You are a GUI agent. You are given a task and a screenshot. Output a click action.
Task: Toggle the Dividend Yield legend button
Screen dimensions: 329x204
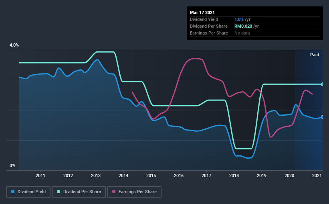click(x=28, y=192)
